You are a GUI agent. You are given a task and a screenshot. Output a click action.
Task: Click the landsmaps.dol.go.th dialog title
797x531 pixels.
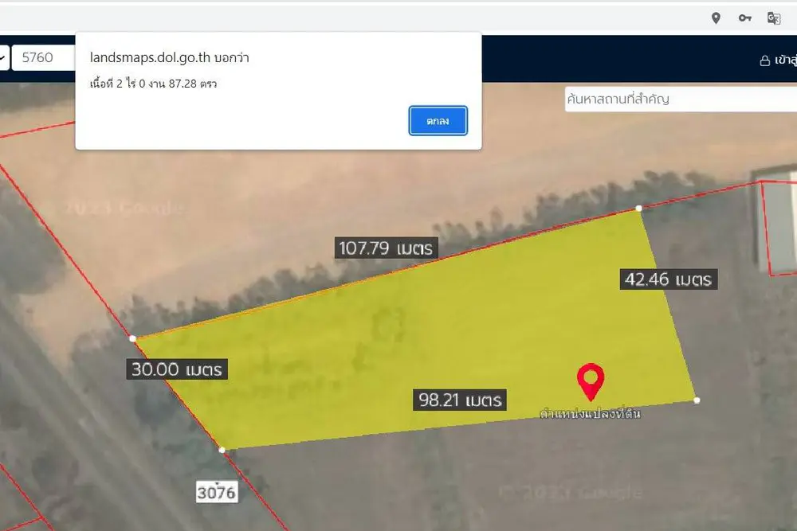[x=169, y=57]
